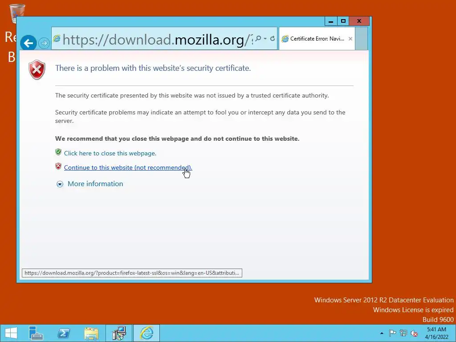Click the muted speaker tray icon
456x342 pixels.
pos(414,333)
